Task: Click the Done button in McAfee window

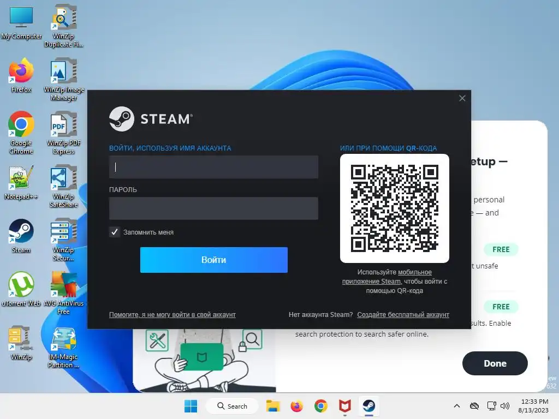Action: (495, 363)
